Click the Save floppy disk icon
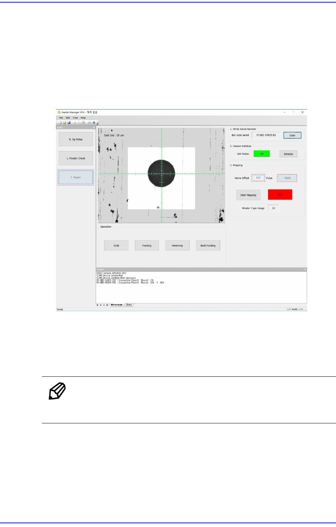The width and height of the screenshot is (336, 527). pyautogui.click(x=69, y=122)
